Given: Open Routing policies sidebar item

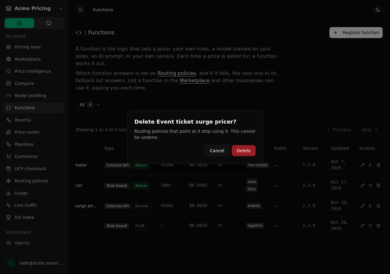Looking at the screenshot, I should (x=34, y=181).
